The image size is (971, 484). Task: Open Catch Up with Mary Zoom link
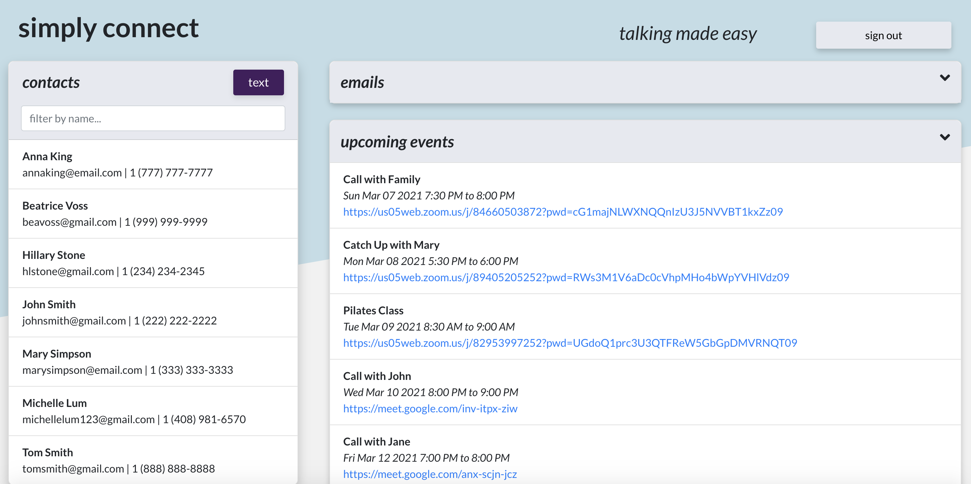(566, 277)
